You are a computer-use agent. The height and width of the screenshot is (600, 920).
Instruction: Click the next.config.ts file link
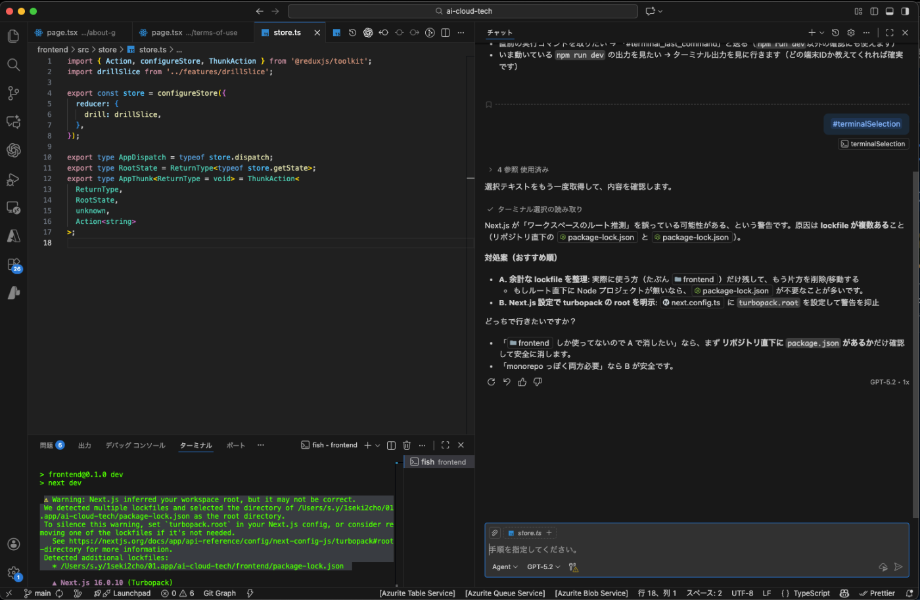coord(691,303)
